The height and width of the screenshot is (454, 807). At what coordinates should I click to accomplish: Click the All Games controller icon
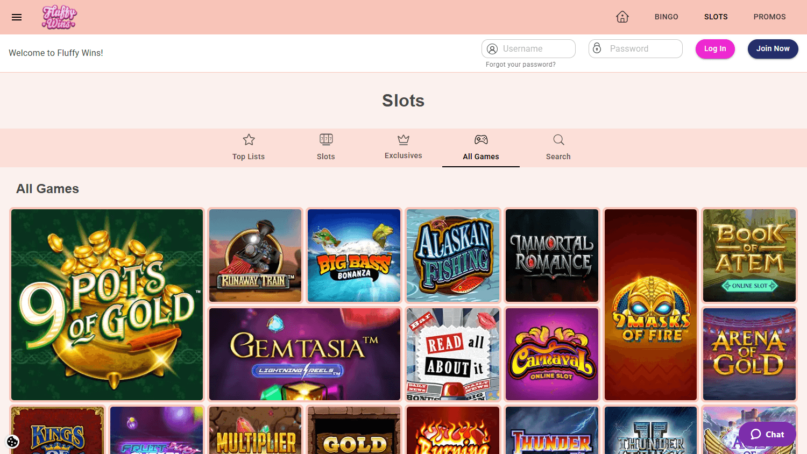click(x=481, y=140)
